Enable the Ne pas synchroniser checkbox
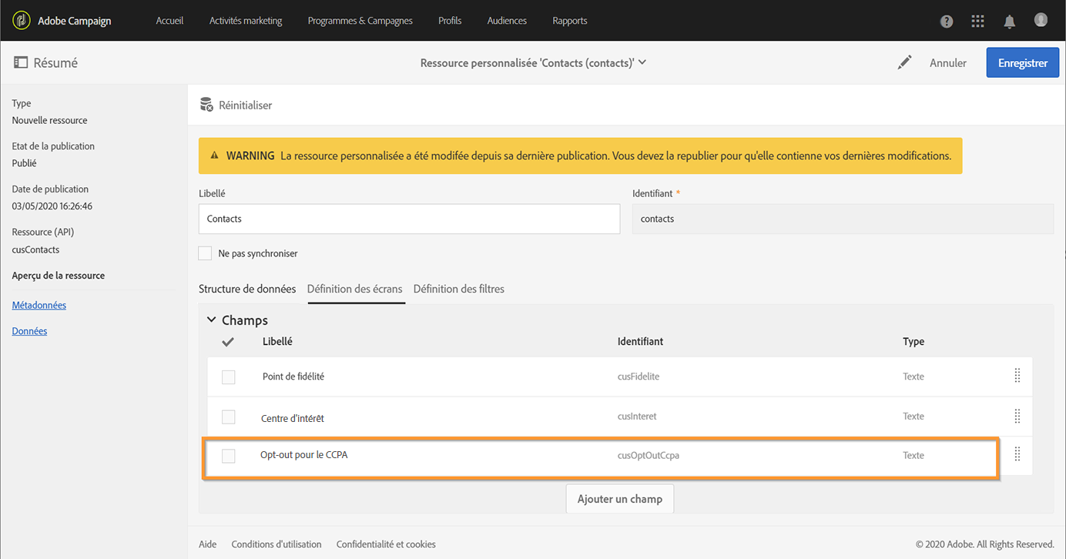 click(x=205, y=253)
